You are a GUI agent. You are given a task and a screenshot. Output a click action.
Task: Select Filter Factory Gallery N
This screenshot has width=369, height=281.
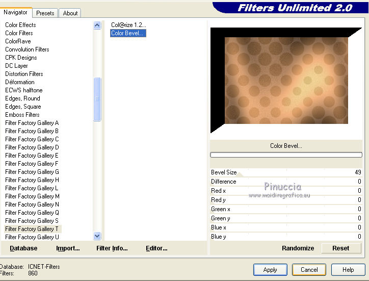pyautogui.click(x=32, y=205)
